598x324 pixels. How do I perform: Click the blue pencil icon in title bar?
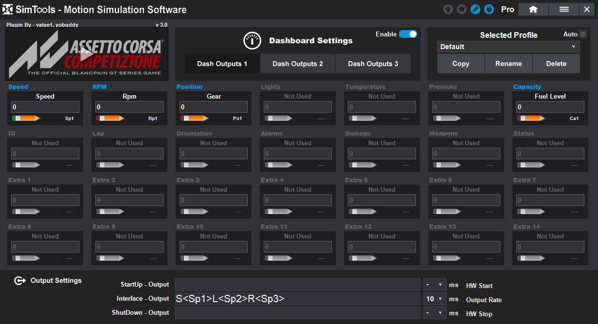pyautogui.click(x=475, y=9)
